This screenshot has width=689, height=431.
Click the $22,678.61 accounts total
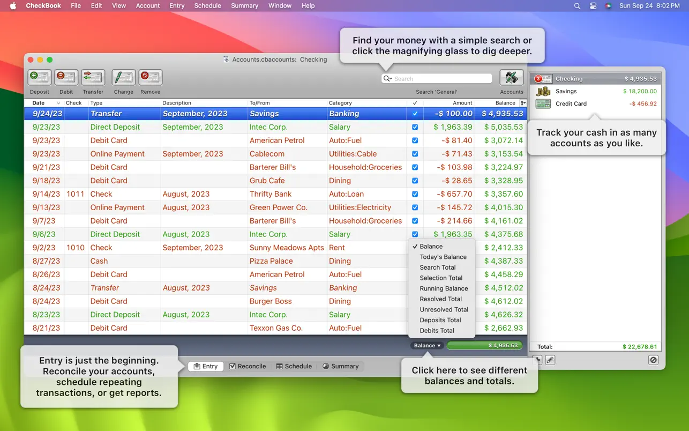(x=640, y=347)
